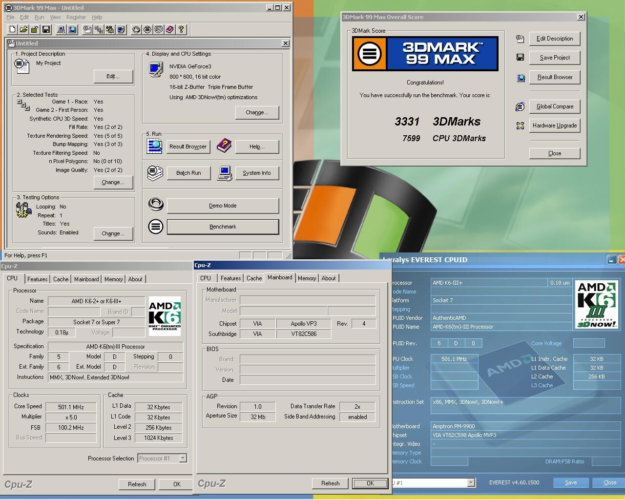Click the Project Description toolbar icon
The image size is (625, 500).
click(x=87, y=30)
